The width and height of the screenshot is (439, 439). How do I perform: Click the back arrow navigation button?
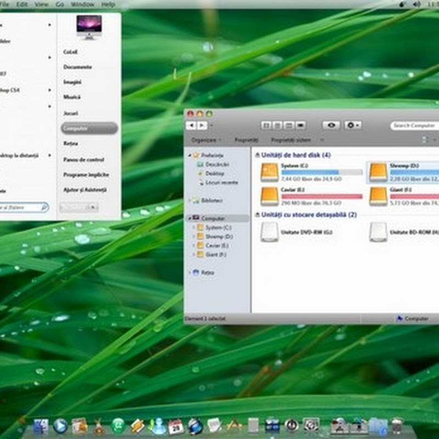(x=192, y=126)
